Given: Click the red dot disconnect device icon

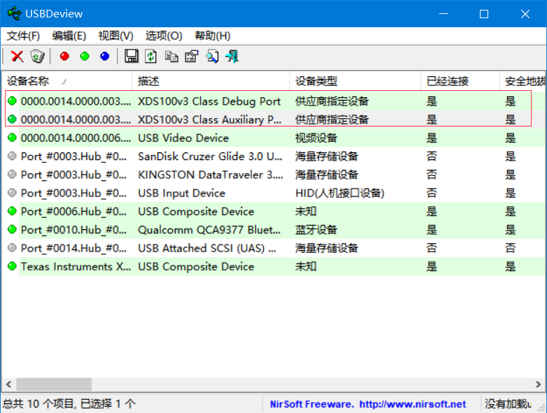Looking at the screenshot, I should click(x=64, y=56).
